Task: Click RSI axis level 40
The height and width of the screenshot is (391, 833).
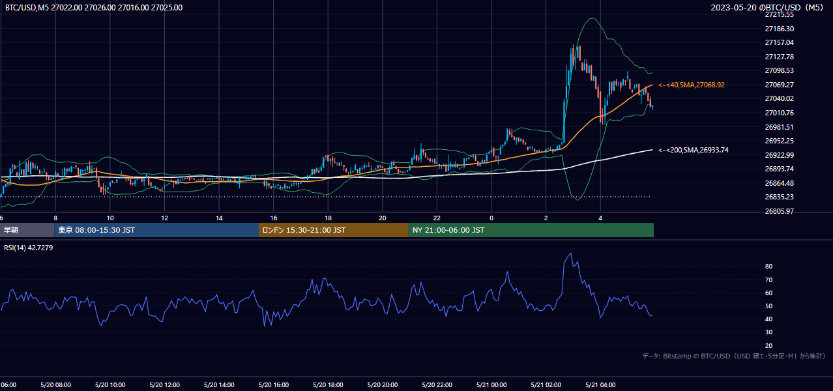Action: pyautogui.click(x=769, y=319)
